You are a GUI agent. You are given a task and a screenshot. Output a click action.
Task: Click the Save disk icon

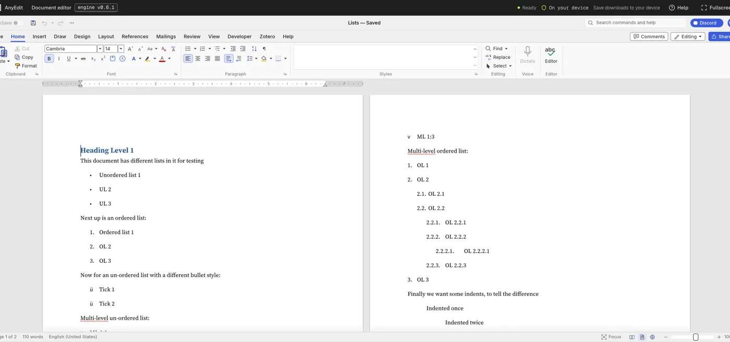click(x=33, y=23)
